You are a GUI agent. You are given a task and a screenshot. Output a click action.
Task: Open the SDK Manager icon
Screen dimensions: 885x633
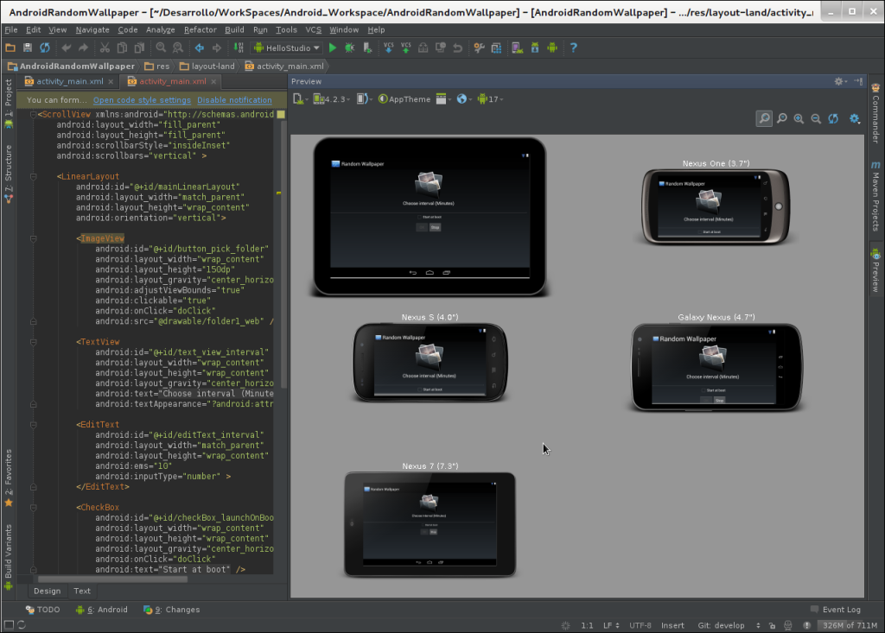tap(534, 48)
